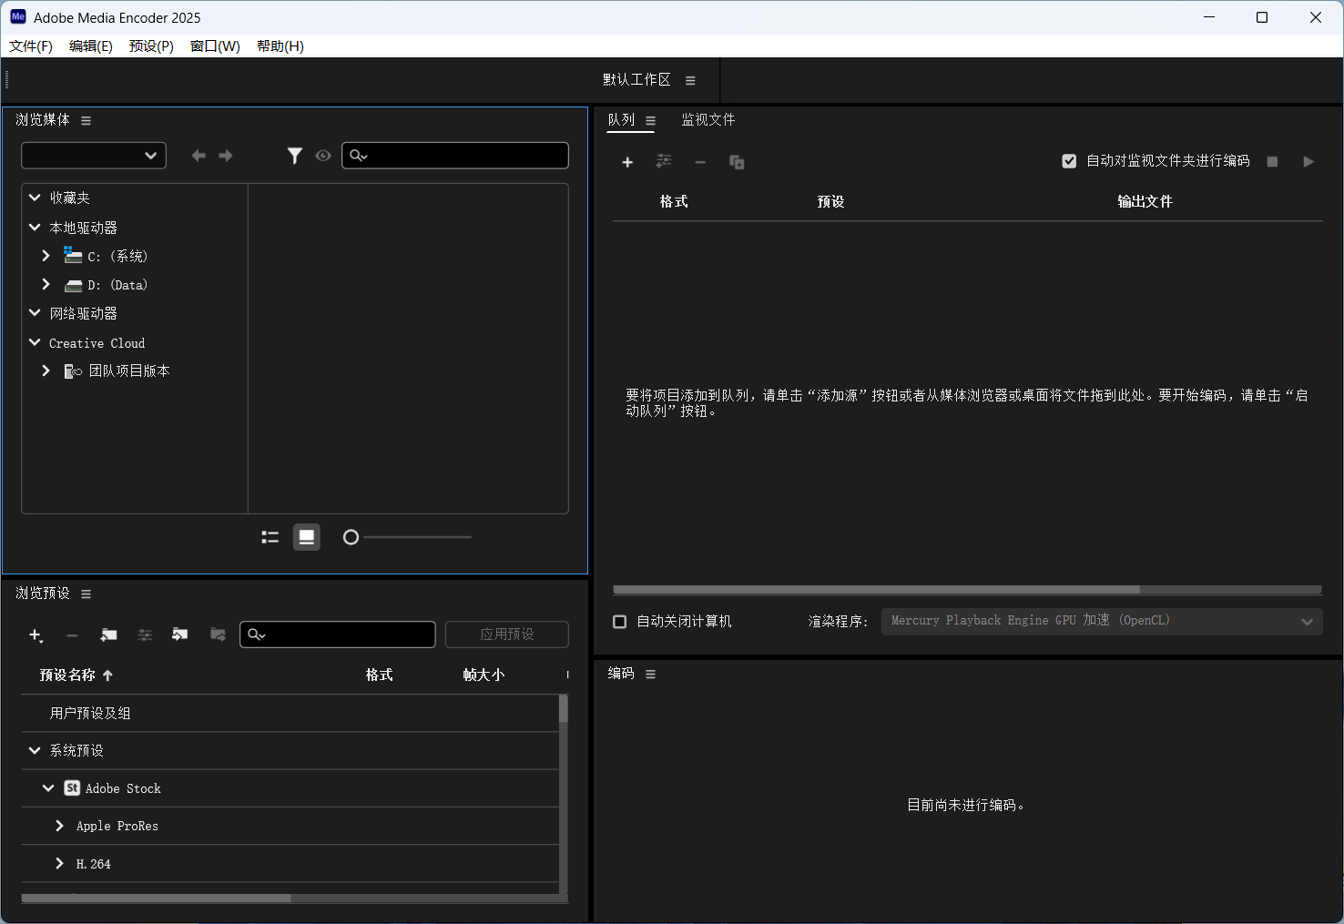
Task: Click the preset list horizontal scrollbar
Action: tap(156, 899)
